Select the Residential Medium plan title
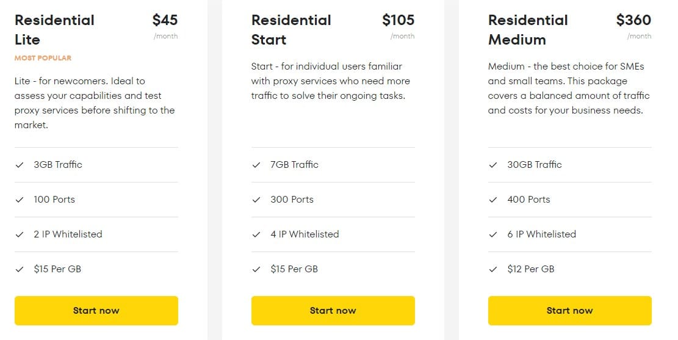678x340 pixels. click(x=528, y=30)
